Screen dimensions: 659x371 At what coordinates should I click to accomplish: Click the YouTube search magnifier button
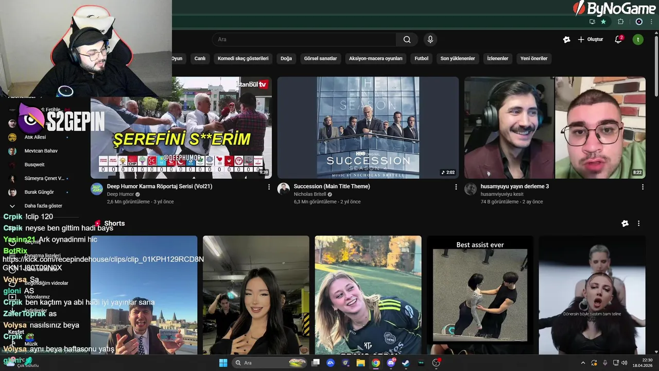pyautogui.click(x=407, y=40)
